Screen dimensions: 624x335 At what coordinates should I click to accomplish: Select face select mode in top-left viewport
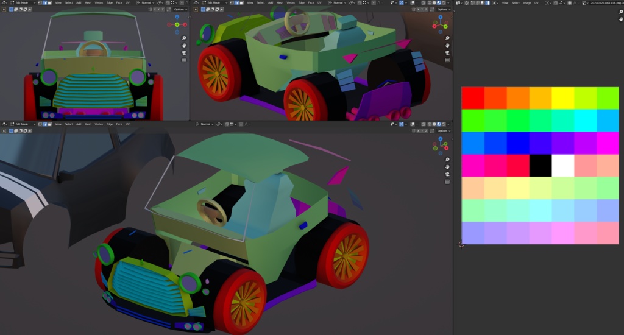49,2
